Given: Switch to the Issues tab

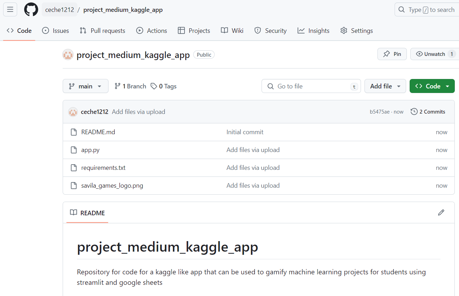Looking at the screenshot, I should tap(56, 31).
